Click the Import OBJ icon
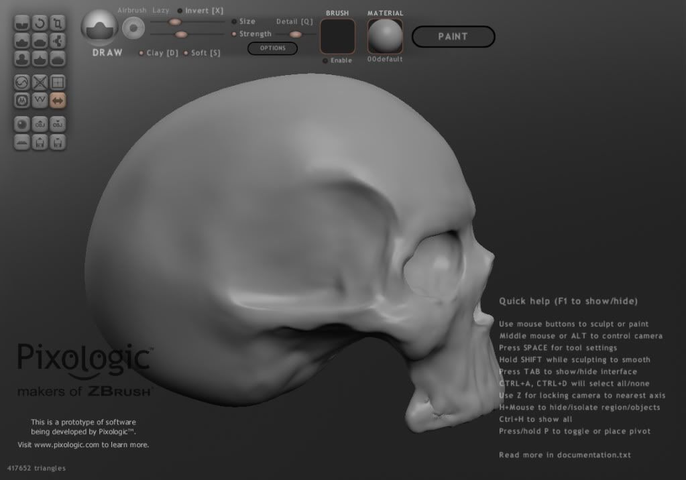This screenshot has width=686, height=480. point(40,125)
